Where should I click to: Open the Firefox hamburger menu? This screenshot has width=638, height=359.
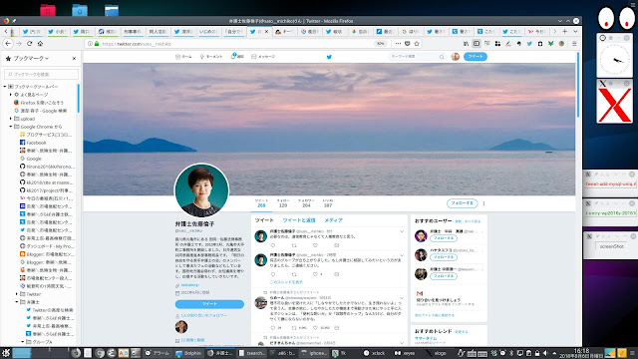(574, 44)
